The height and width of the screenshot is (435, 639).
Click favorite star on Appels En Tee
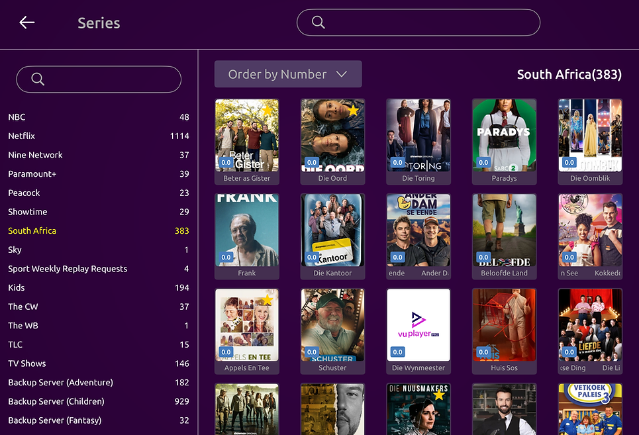coord(267,300)
